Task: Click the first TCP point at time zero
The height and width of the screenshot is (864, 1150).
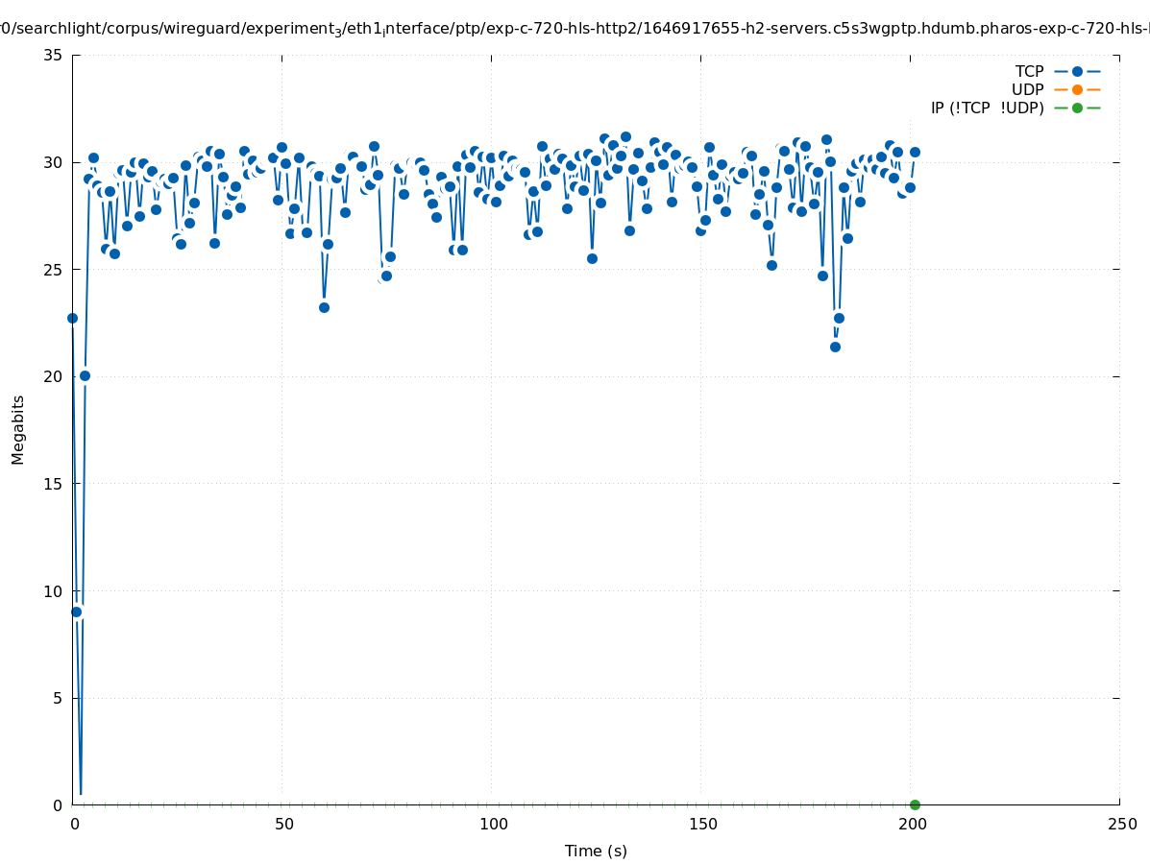Action: [x=72, y=318]
